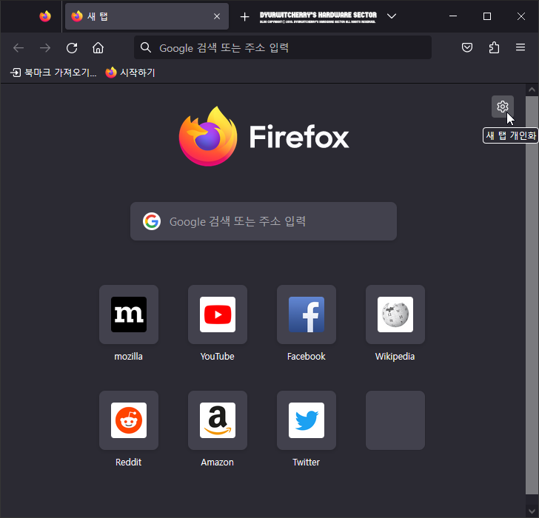Open the extensions puzzle icon

tap(494, 47)
